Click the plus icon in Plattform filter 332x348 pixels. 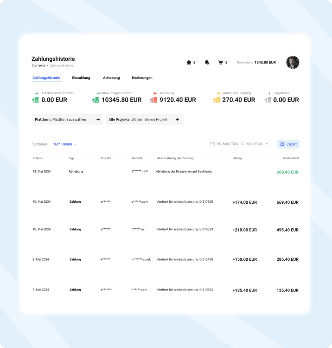tap(98, 119)
